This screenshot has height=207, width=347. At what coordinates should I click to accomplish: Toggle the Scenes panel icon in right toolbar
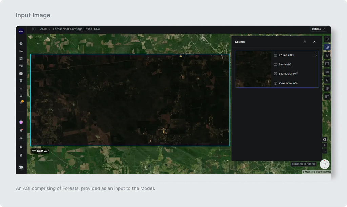tap(327, 47)
